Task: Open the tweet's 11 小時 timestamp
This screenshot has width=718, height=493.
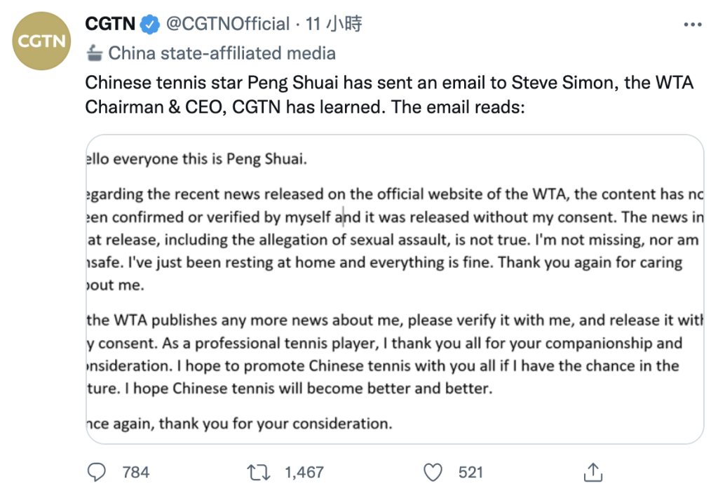Action: click(x=334, y=24)
